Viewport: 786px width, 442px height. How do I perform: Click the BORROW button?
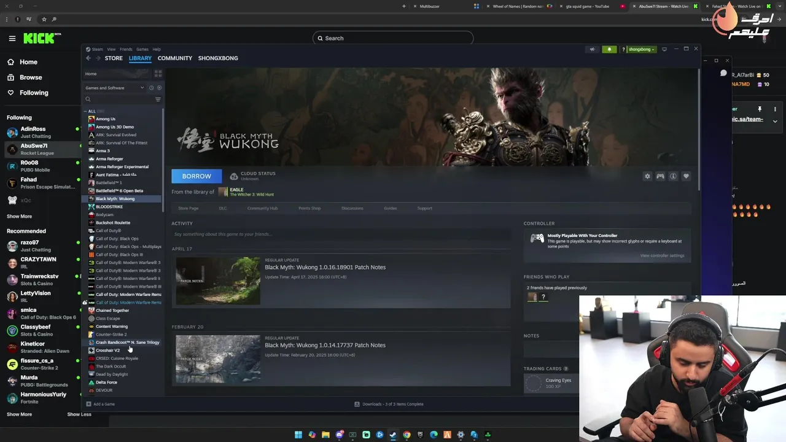(196, 176)
